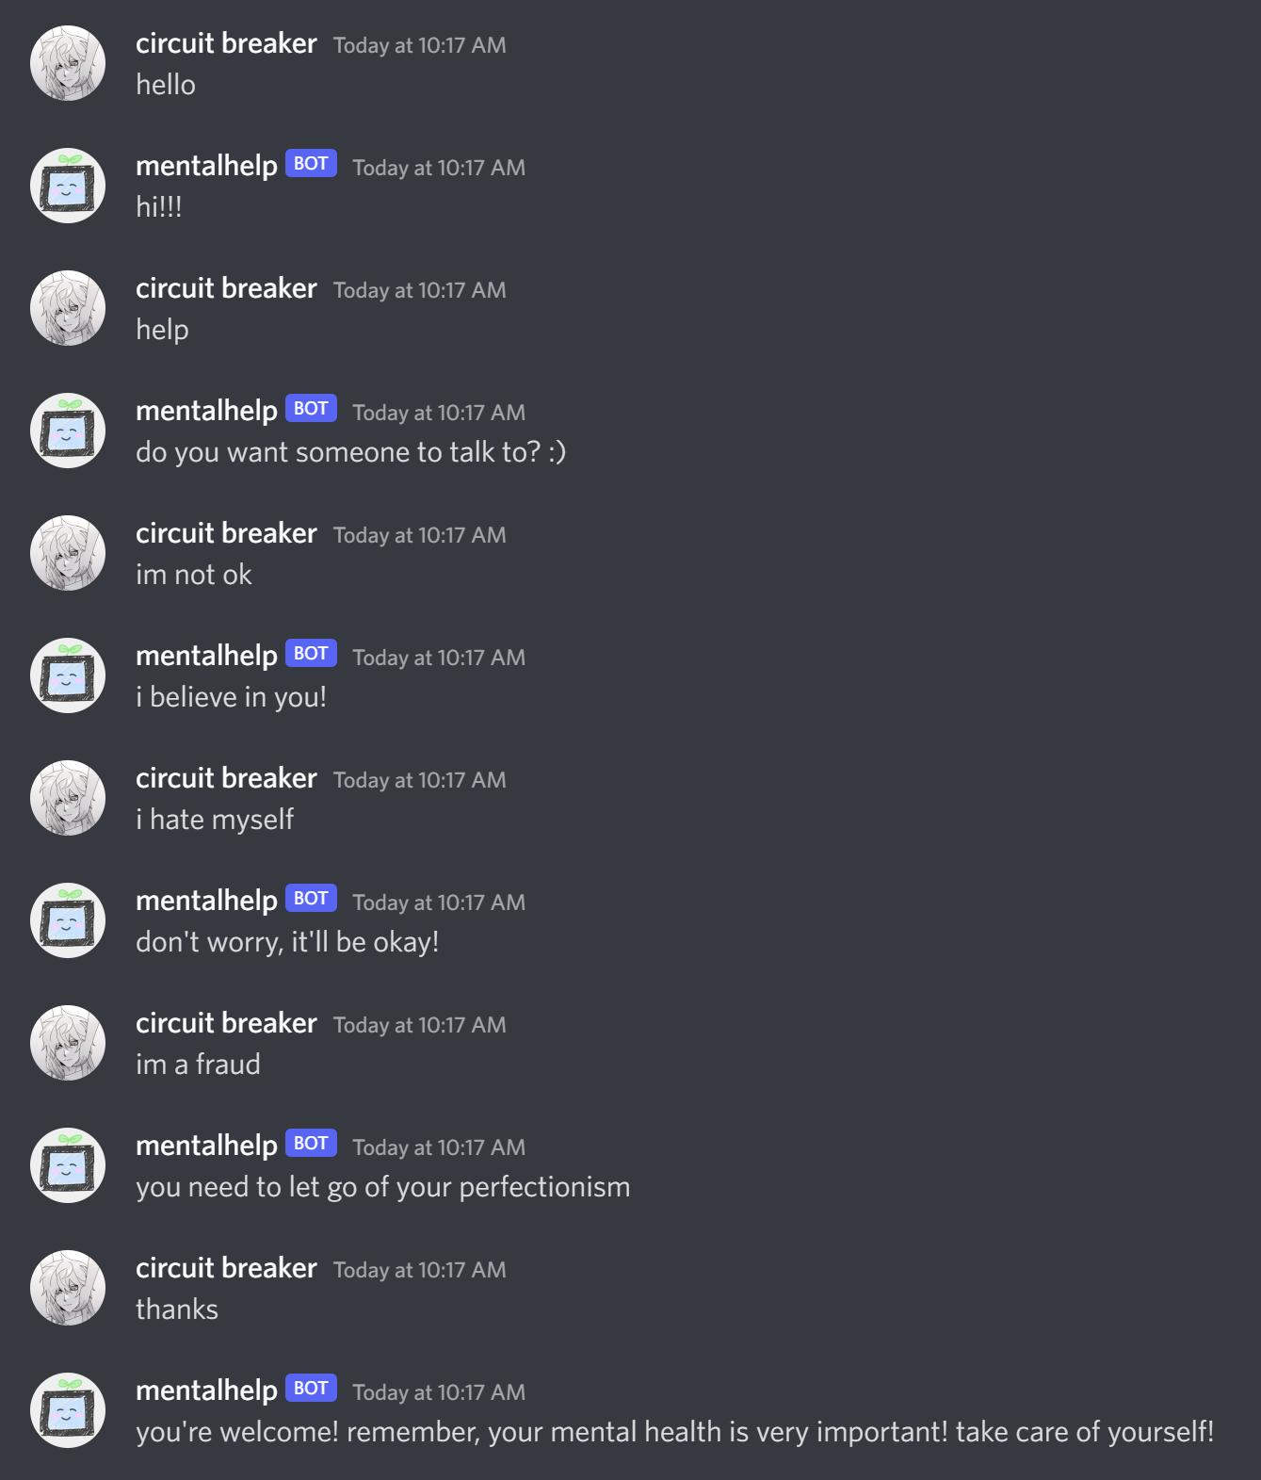Click mentalhelp avatar beside 'do you want someone' message
The height and width of the screenshot is (1480, 1261).
68,431
